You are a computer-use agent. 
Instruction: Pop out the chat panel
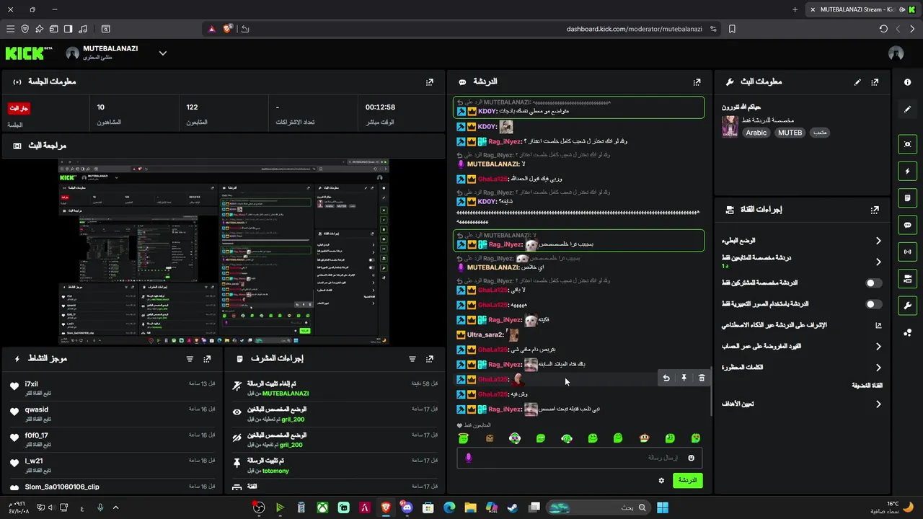pos(697,82)
